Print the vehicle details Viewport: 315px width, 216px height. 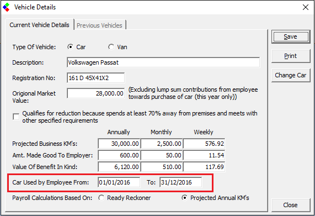pos(291,56)
